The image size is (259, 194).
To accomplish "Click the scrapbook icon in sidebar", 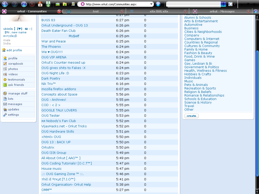I will 5,64.
